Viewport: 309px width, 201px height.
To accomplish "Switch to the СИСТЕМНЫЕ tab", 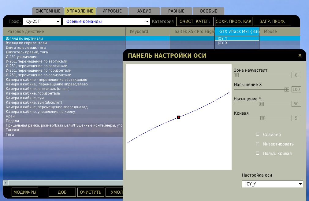I will pyautogui.click(x=48, y=11).
